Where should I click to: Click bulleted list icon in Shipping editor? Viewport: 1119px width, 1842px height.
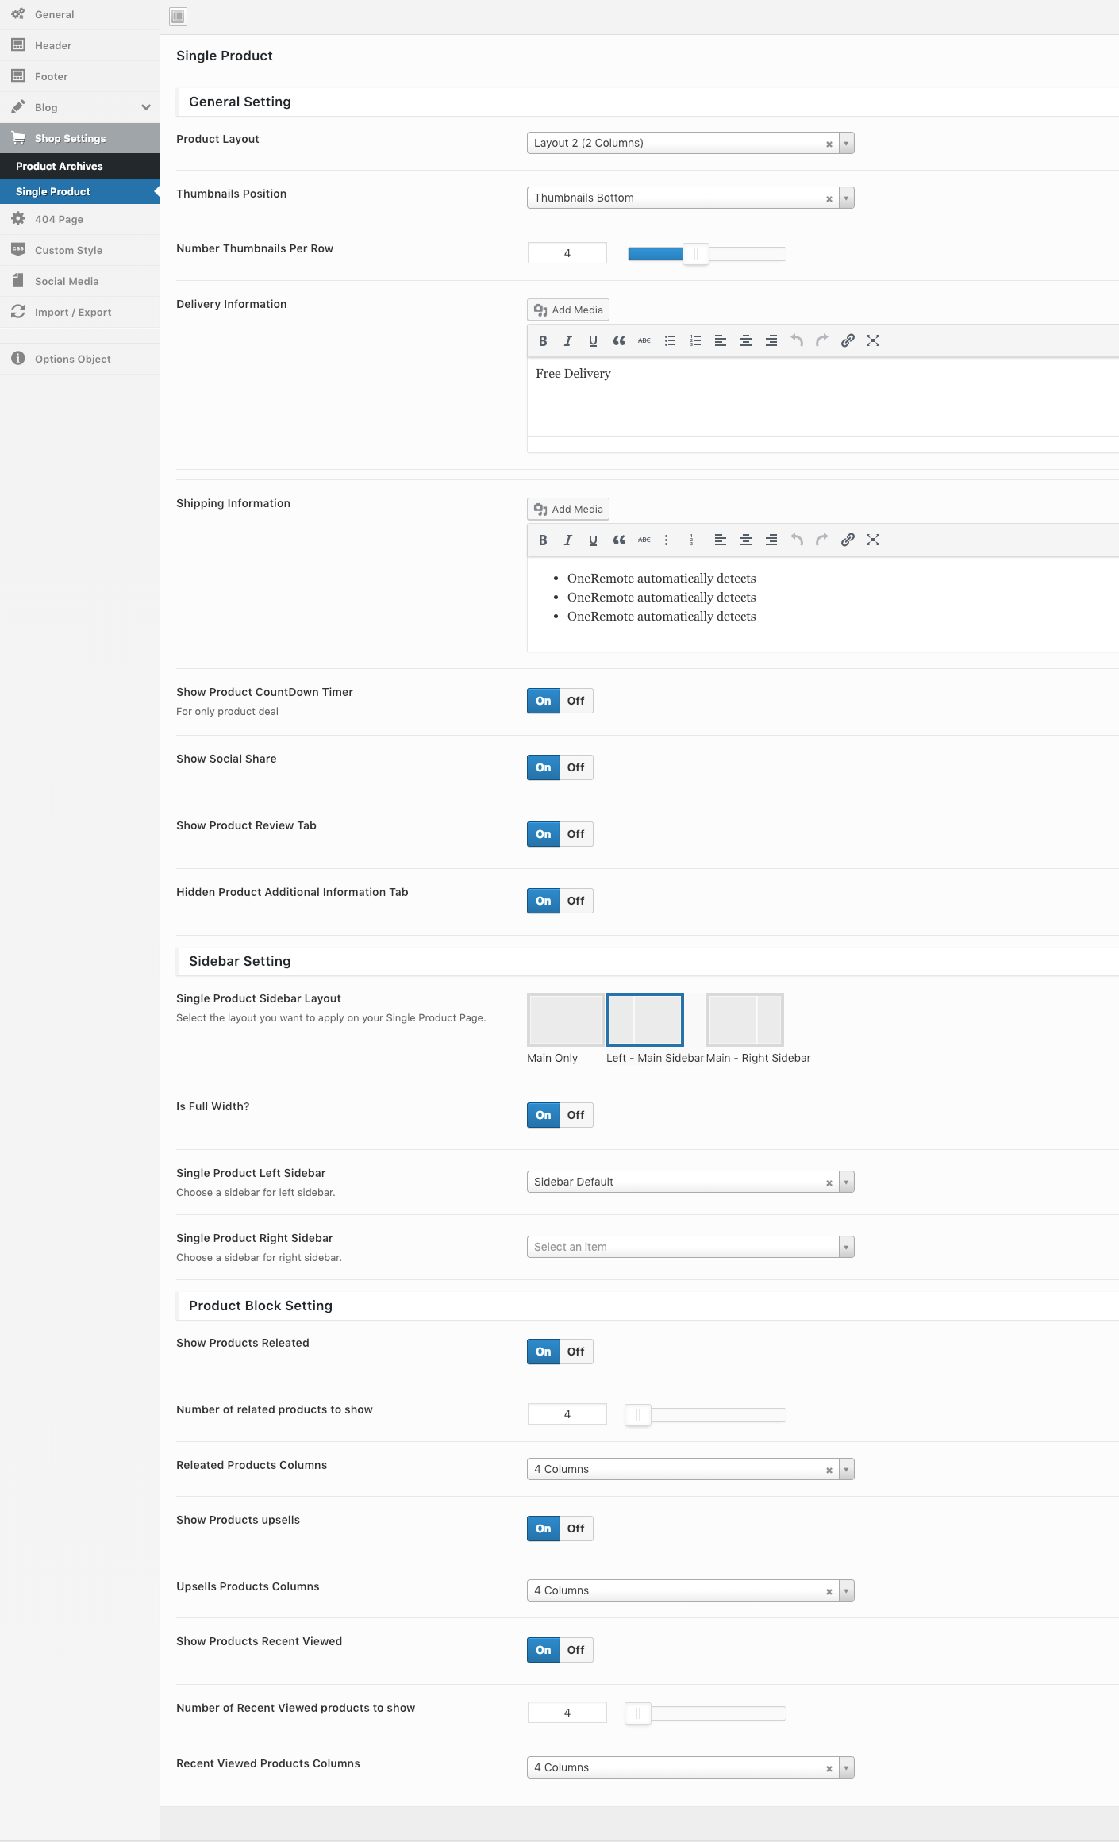point(670,540)
